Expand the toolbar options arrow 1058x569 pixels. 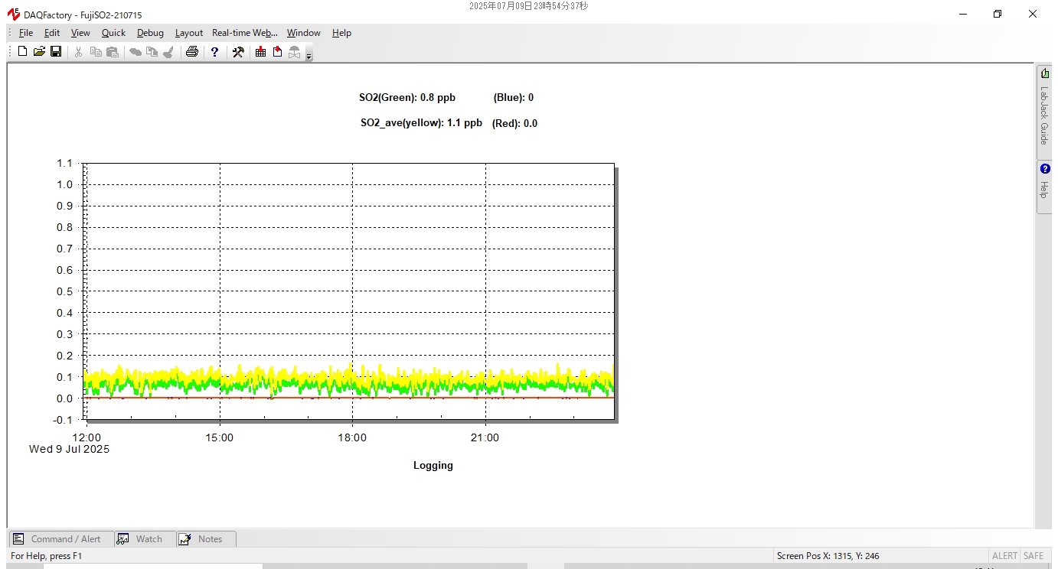pos(309,55)
